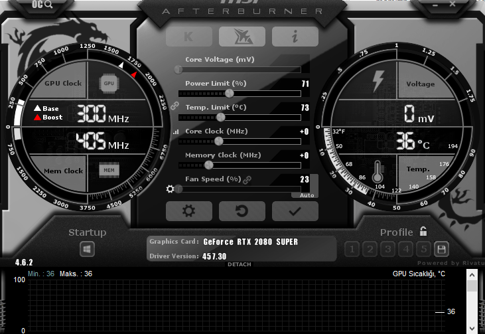Click the Core Clock slider handle
Screen dimensions: 485x334
(x=219, y=141)
